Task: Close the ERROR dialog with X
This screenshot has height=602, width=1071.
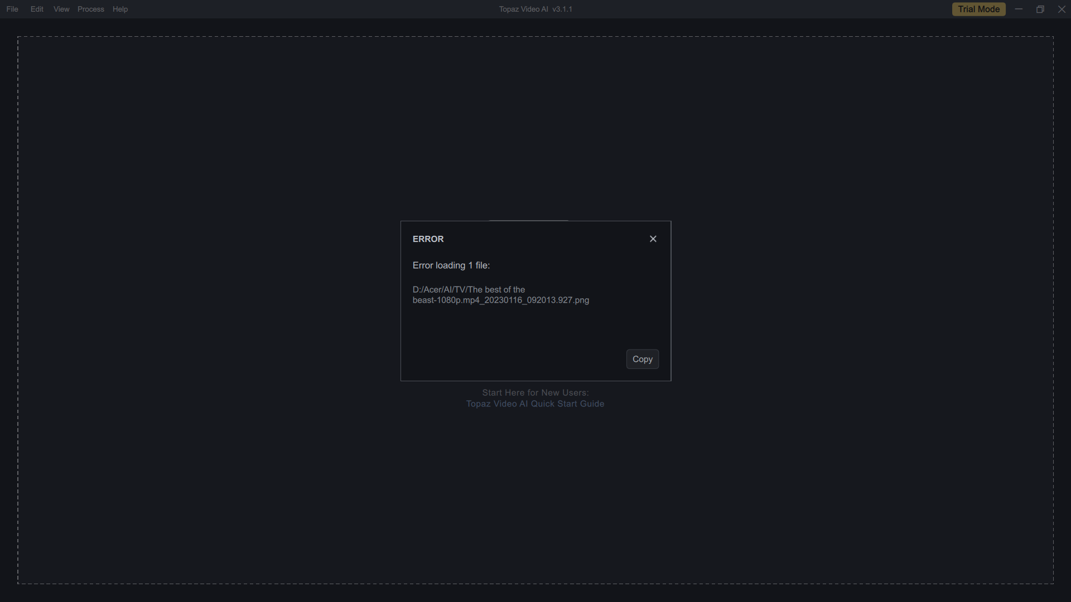Action: [x=653, y=239]
